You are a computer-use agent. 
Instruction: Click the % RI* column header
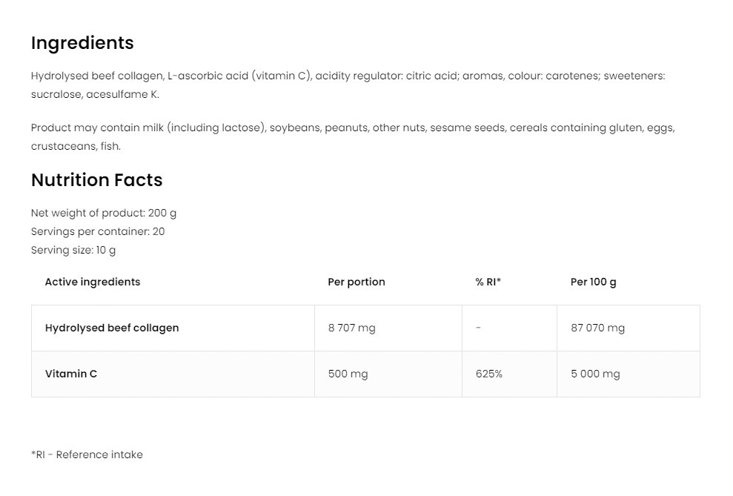coord(488,282)
